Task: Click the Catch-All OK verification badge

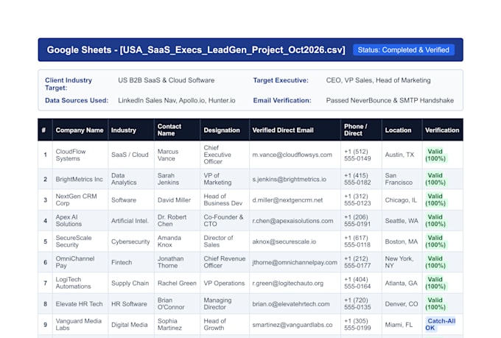Action: point(441,324)
